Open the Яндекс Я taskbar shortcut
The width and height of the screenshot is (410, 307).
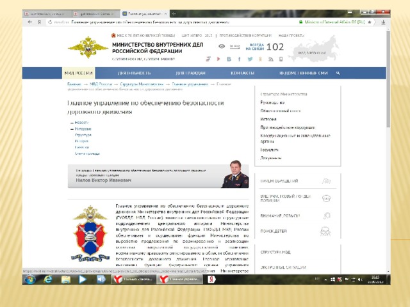point(211,279)
